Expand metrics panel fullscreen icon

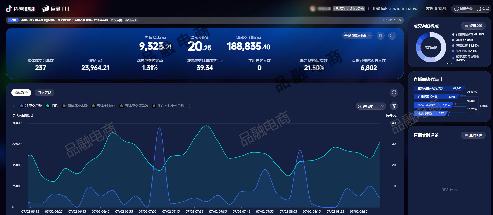pyautogui.click(x=392, y=36)
